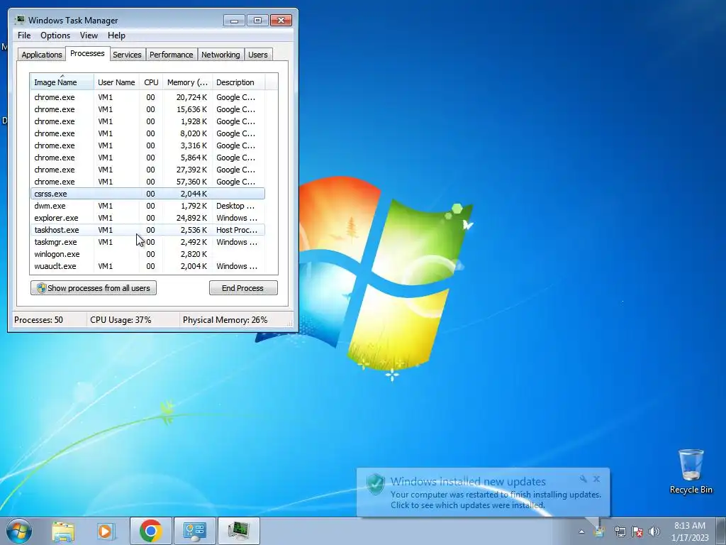This screenshot has width=726, height=545.
Task: Select the taskhost.exe process
Action: [147, 230]
